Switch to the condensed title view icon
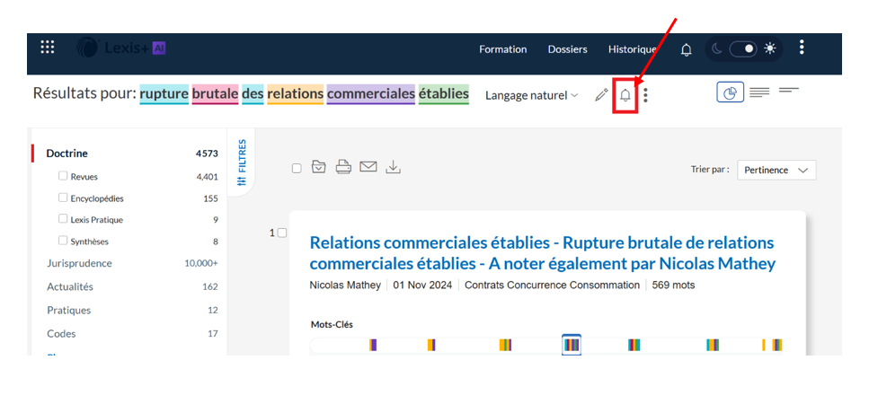 [789, 90]
